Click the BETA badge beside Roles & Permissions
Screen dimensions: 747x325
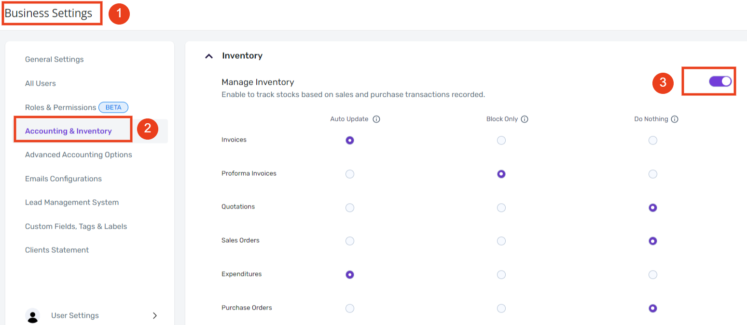tap(113, 107)
